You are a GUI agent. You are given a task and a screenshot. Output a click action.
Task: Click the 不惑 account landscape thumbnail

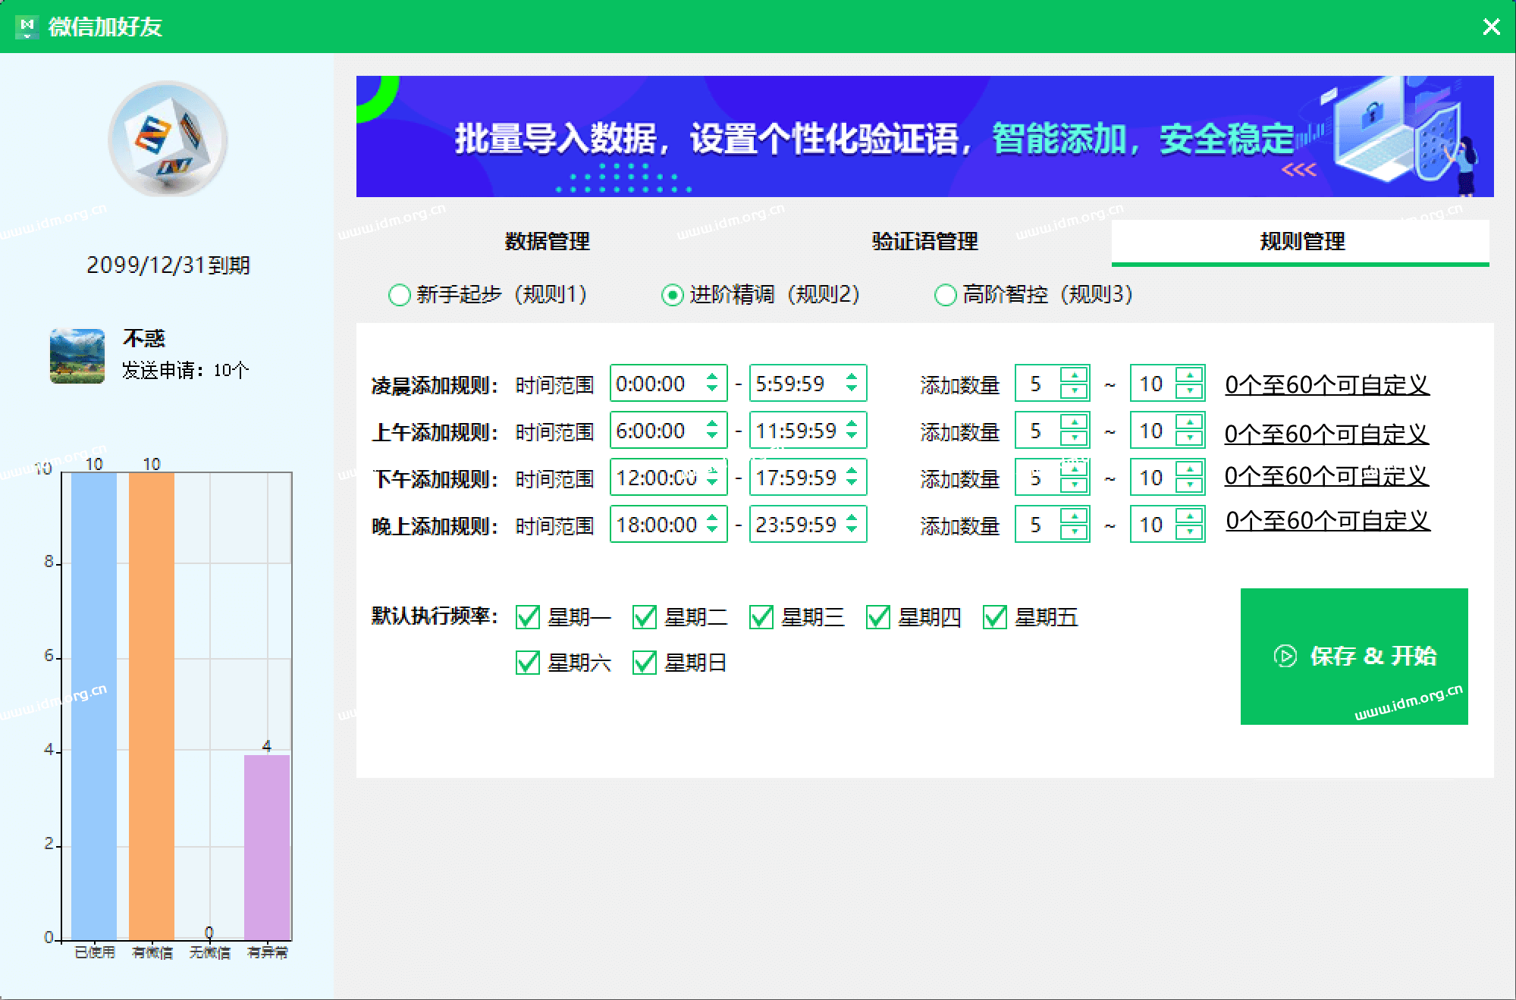click(x=77, y=356)
